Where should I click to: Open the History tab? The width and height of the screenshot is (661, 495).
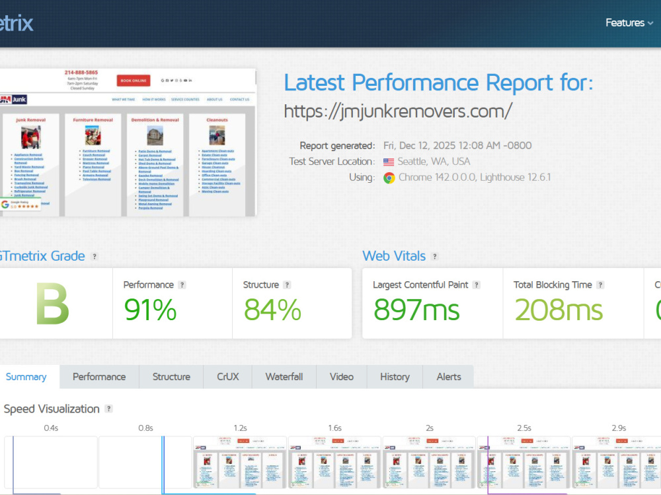click(395, 377)
